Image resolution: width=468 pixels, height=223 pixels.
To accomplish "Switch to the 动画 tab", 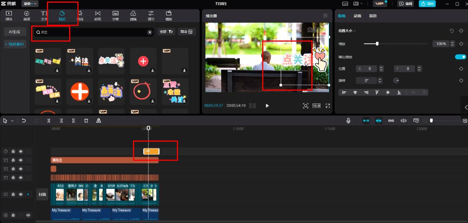I will (x=357, y=16).
